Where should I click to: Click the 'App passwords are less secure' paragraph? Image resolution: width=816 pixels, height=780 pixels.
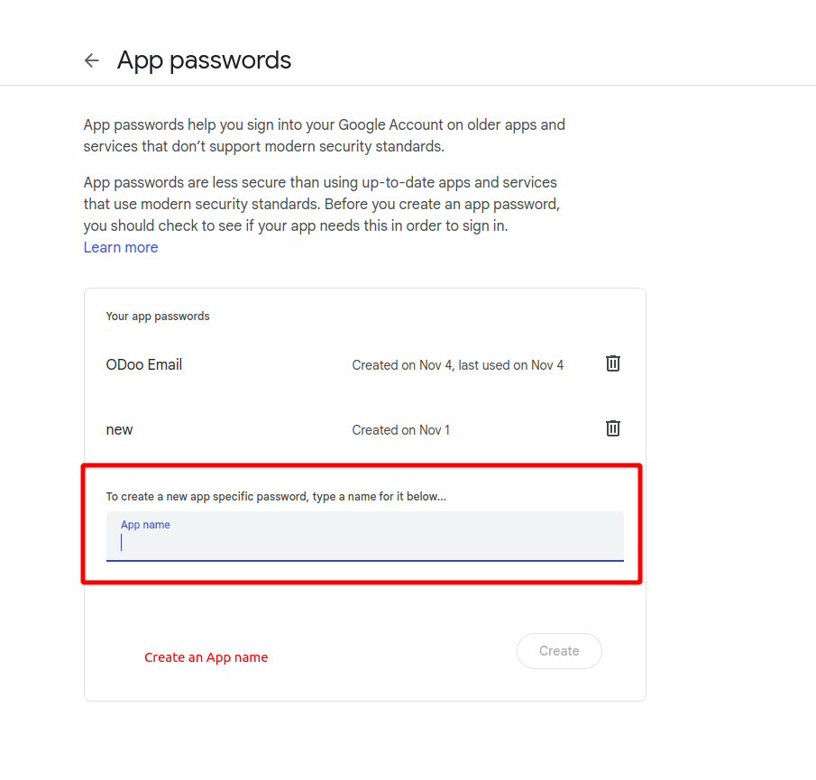coord(322,204)
